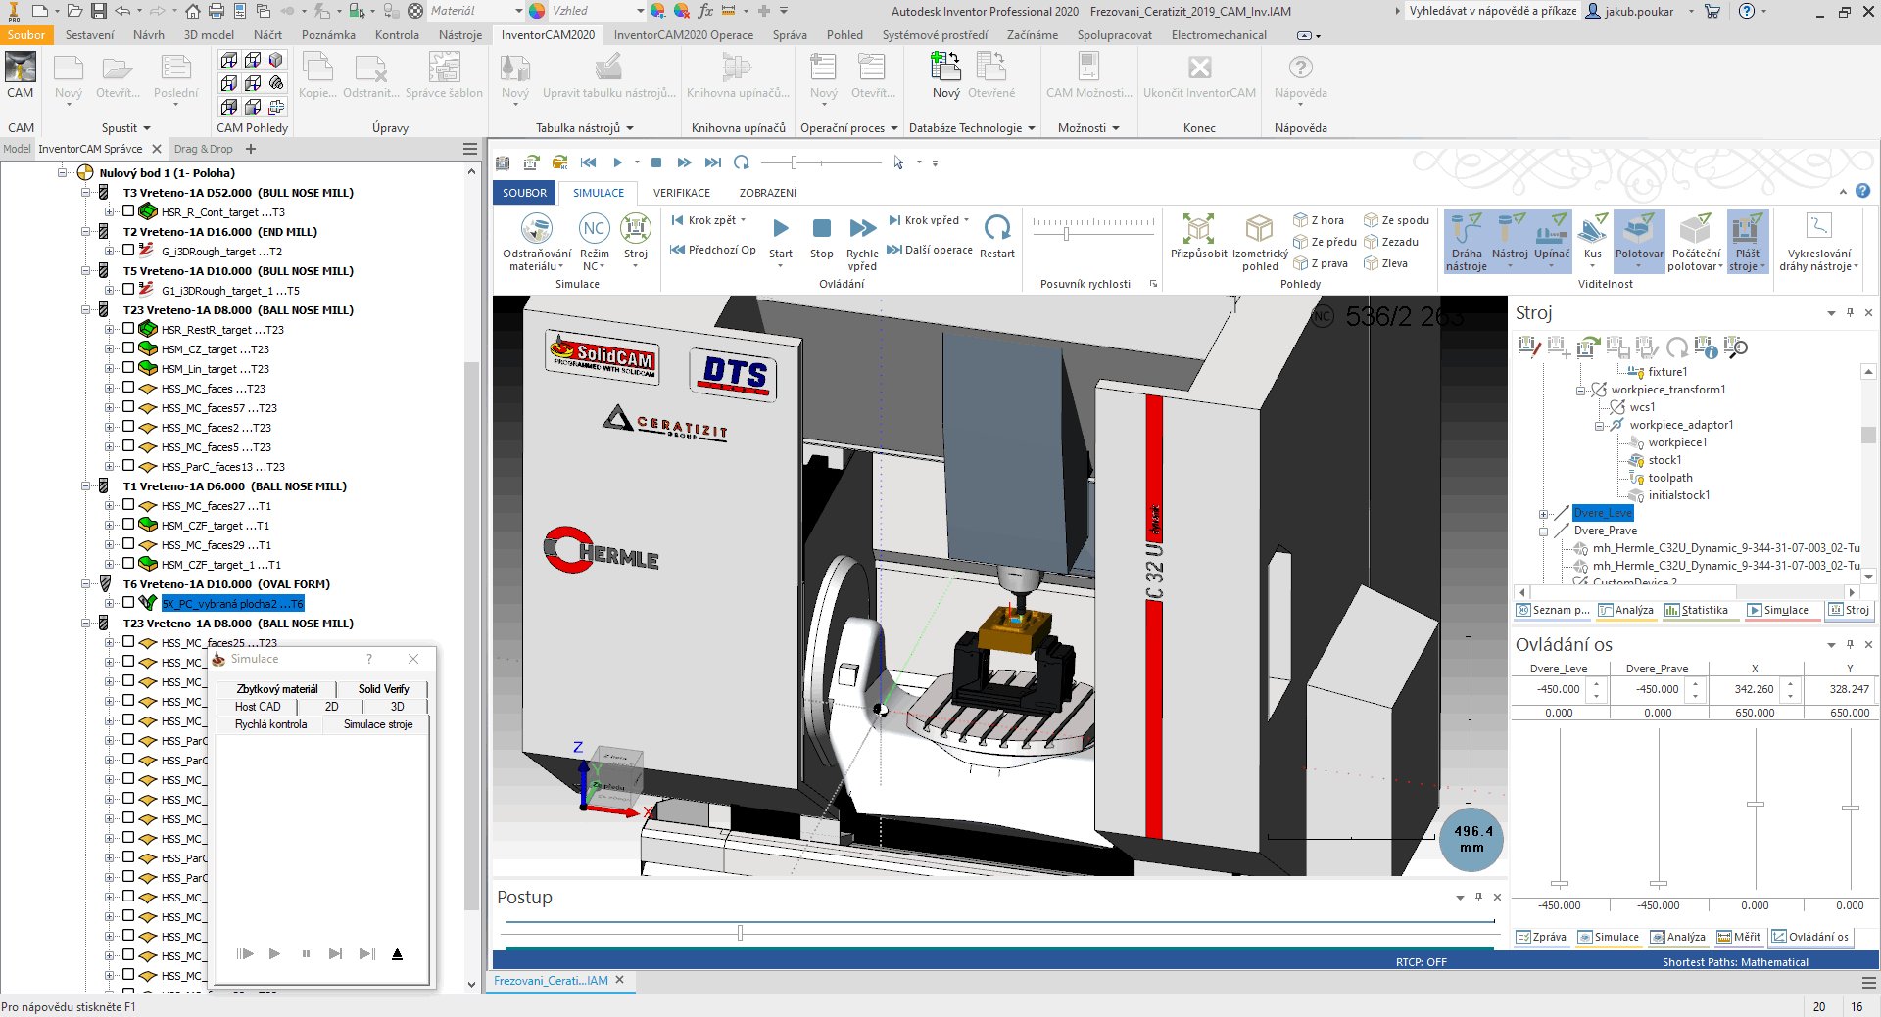
Task: Expand the Dvere_Leve tree node
Action: pyautogui.click(x=1544, y=514)
